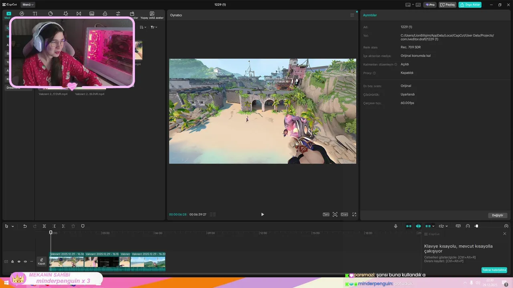Open the media sort order dropdown
Viewport: 513px width, 288px height.
[x=143, y=27]
